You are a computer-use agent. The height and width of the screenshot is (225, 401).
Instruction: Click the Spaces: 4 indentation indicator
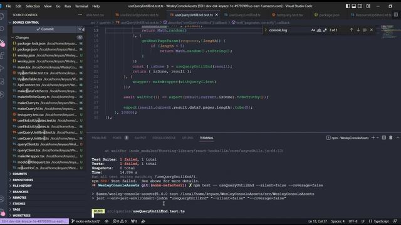point(338,221)
